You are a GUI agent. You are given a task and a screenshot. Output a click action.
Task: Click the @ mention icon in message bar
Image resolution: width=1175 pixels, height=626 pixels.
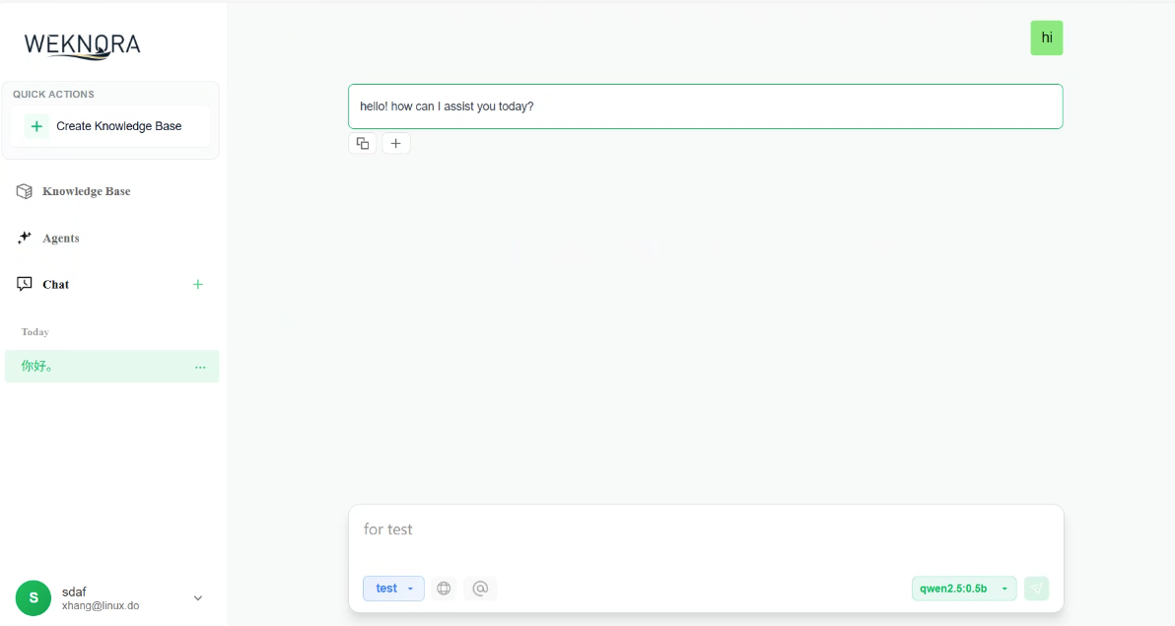(480, 588)
